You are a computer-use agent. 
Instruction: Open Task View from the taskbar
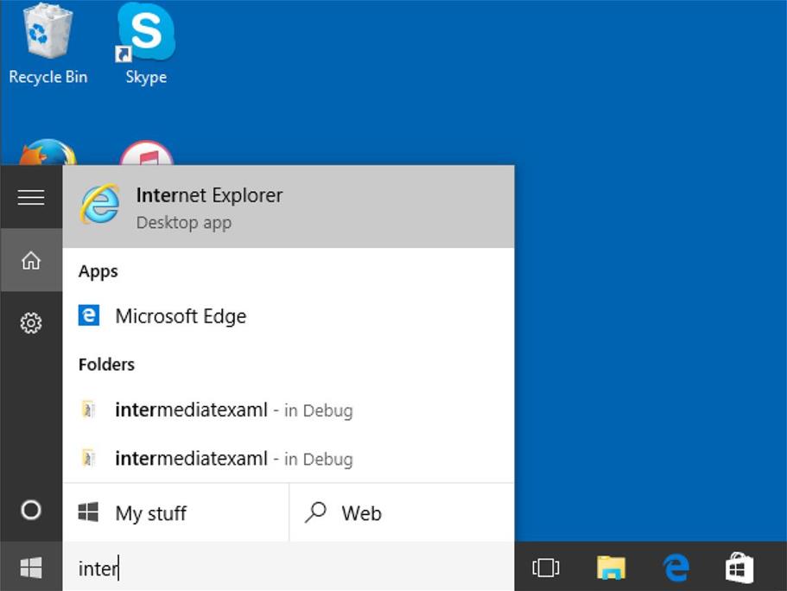click(546, 568)
